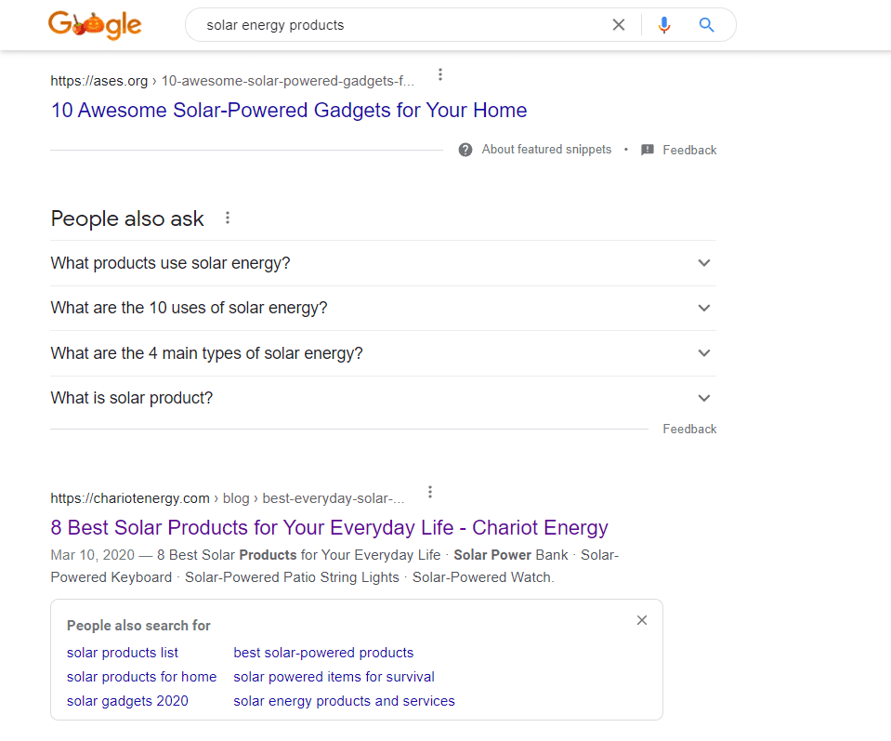This screenshot has width=891, height=741.
Task: Click the flag icon beside Feedback
Action: (648, 150)
